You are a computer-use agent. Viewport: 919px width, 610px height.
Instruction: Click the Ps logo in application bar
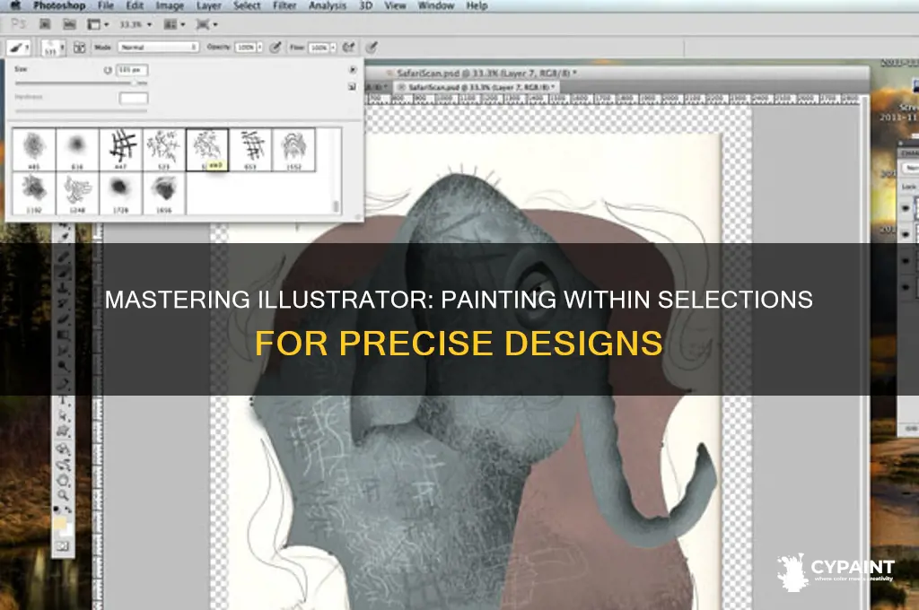pyautogui.click(x=18, y=24)
